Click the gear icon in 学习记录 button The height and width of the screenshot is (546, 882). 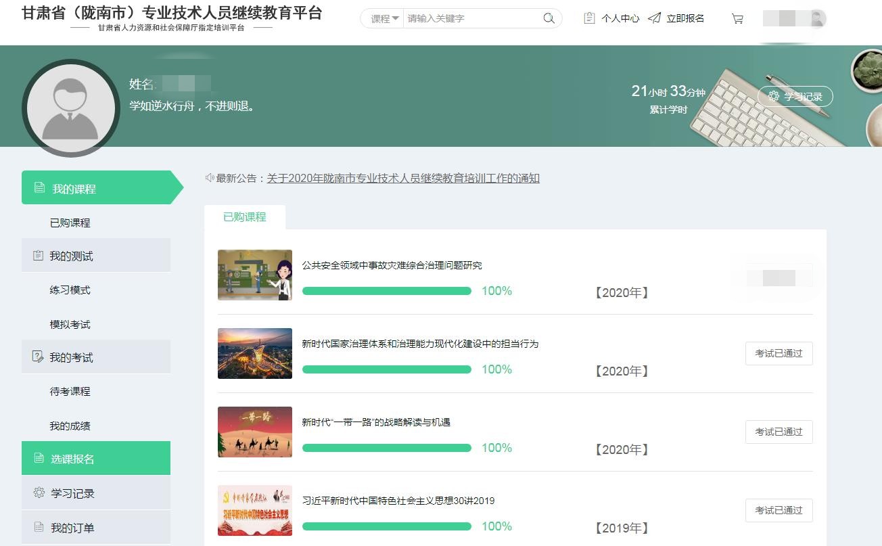click(x=774, y=97)
